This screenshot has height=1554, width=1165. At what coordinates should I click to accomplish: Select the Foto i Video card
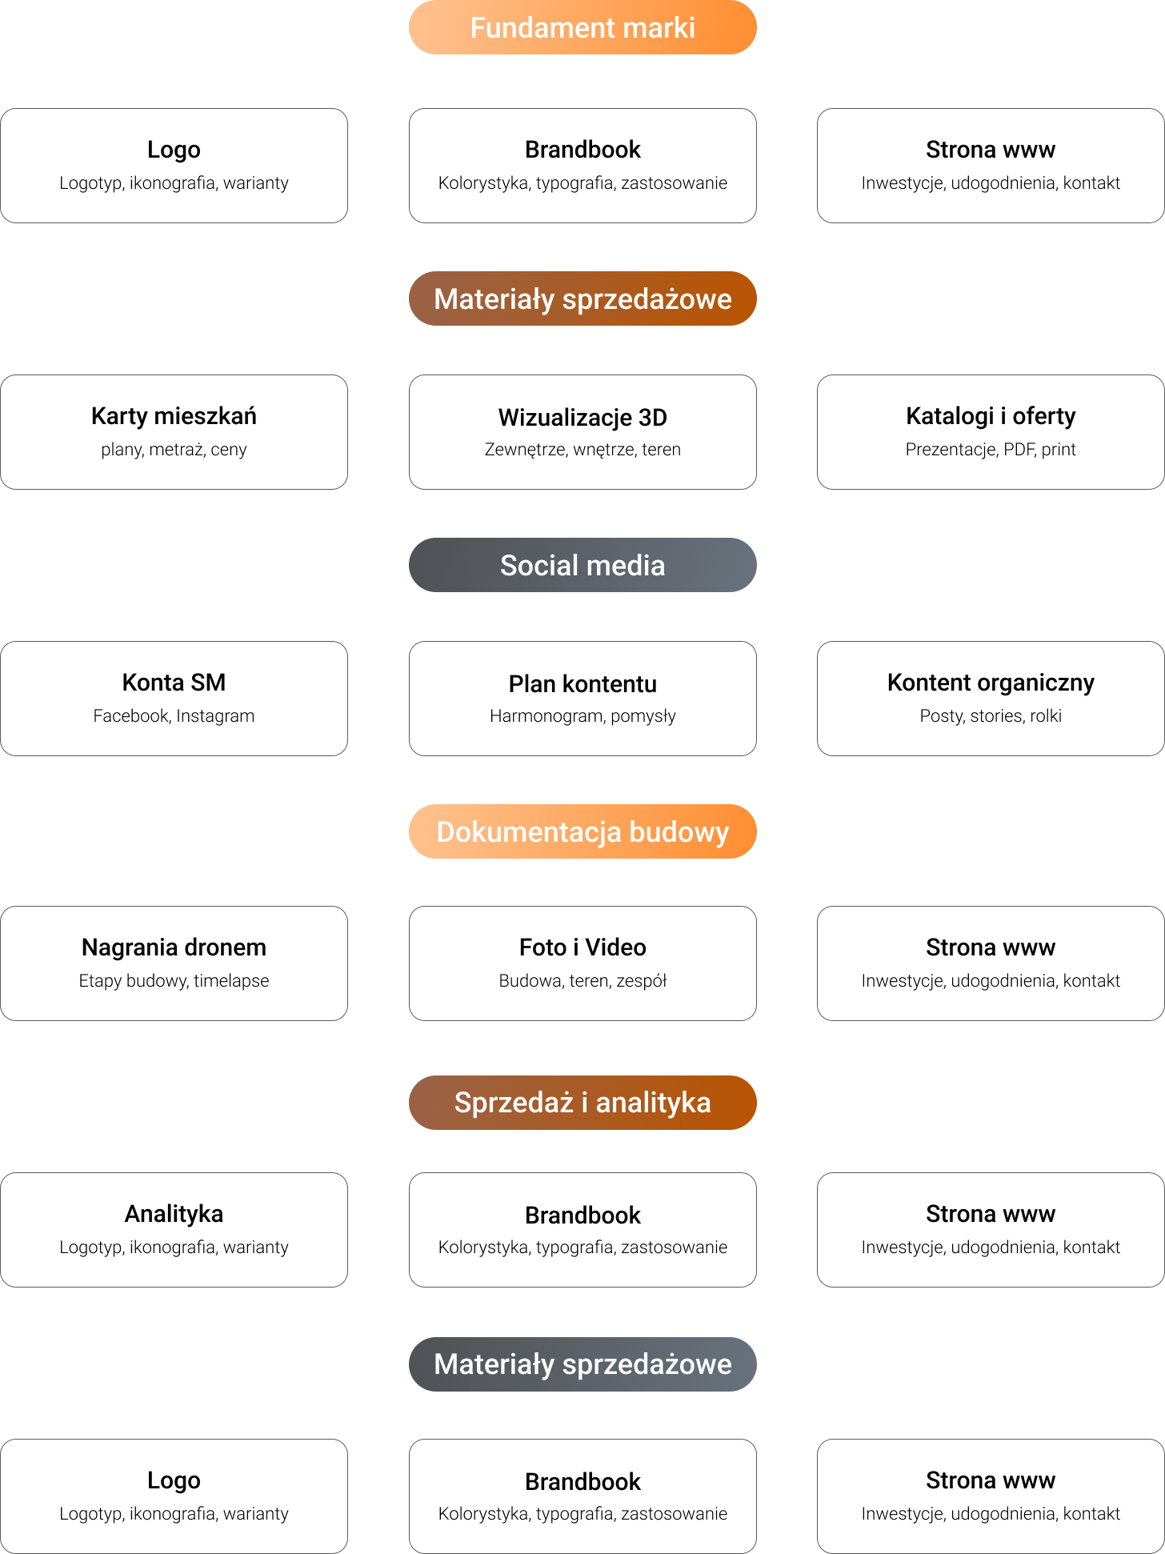(582, 963)
